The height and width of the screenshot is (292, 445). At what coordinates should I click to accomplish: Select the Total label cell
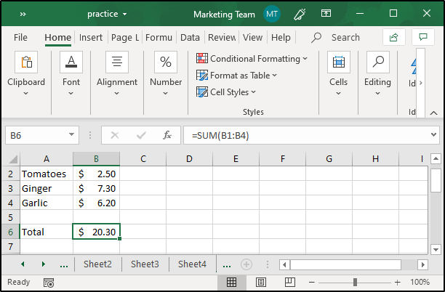(x=47, y=232)
